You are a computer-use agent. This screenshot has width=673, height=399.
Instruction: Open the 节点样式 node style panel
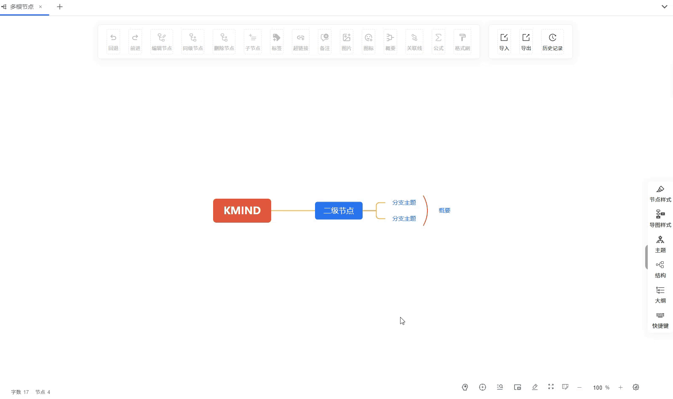click(660, 194)
